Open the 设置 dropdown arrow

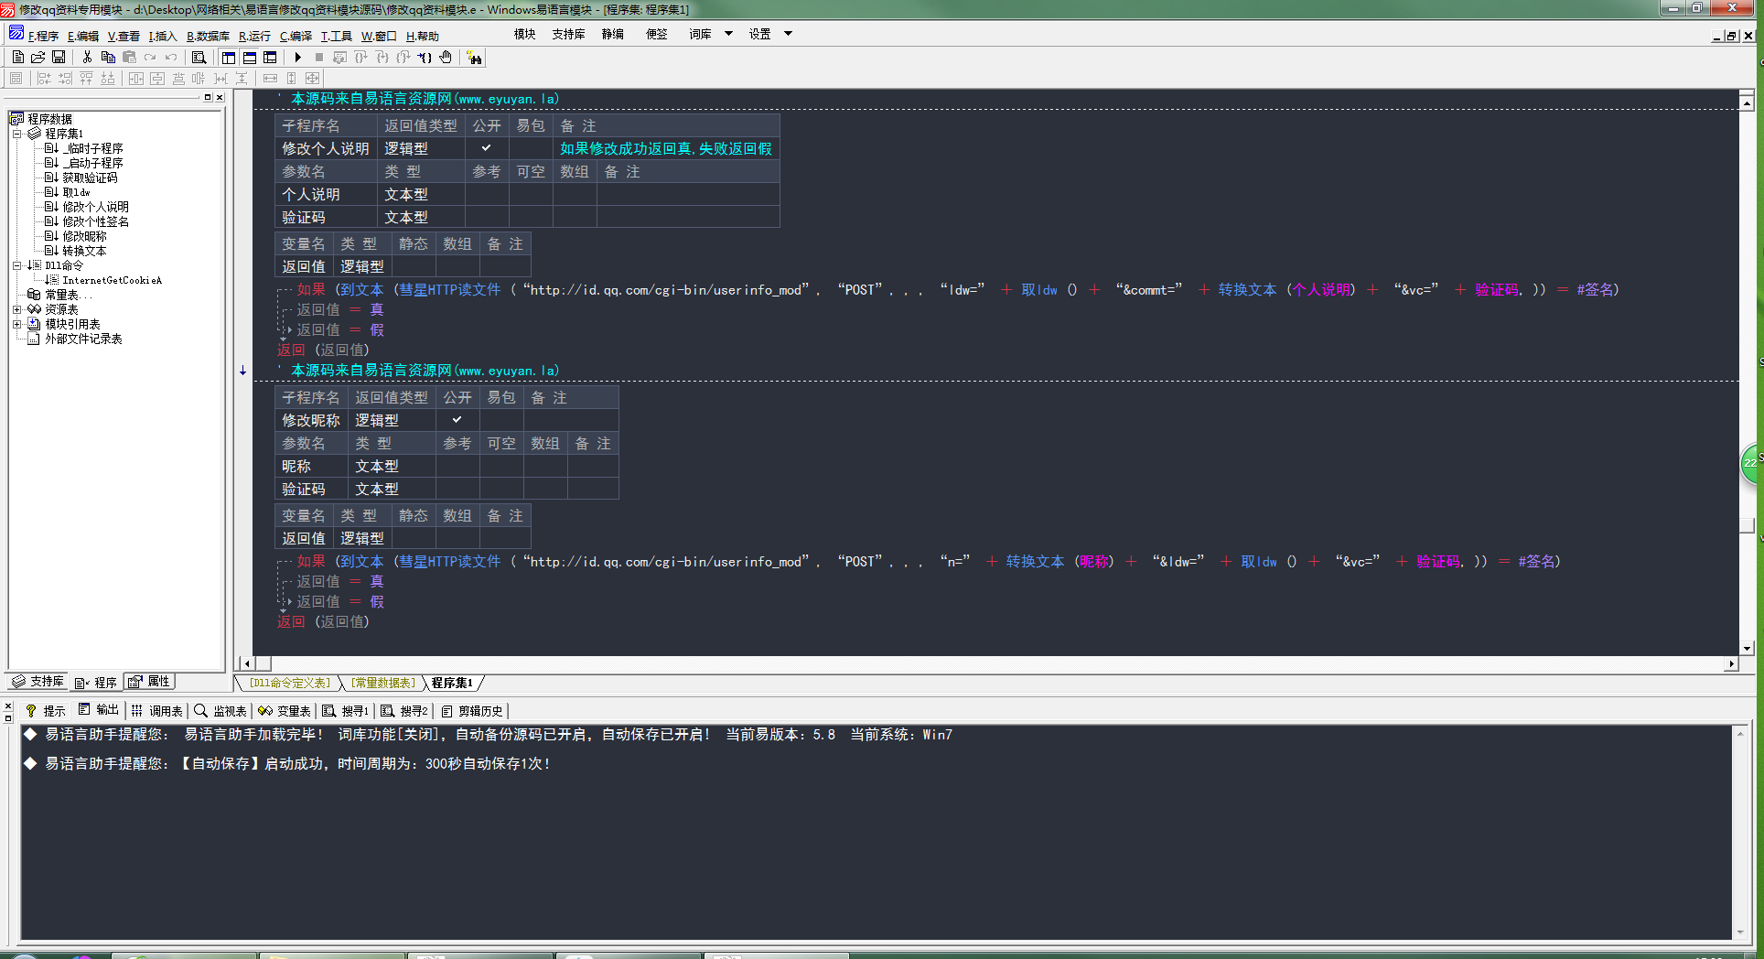tap(788, 34)
